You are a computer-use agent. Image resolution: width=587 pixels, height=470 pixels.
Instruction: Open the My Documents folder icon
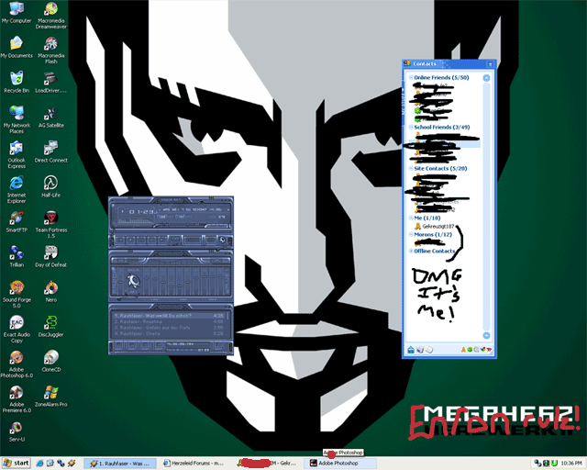pyautogui.click(x=17, y=47)
